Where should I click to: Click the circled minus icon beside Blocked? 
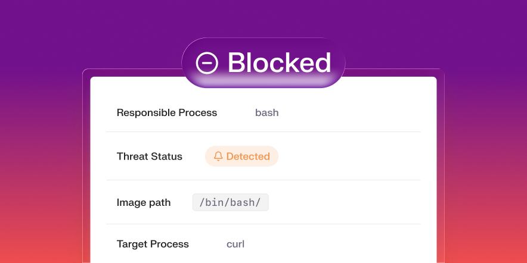207,62
